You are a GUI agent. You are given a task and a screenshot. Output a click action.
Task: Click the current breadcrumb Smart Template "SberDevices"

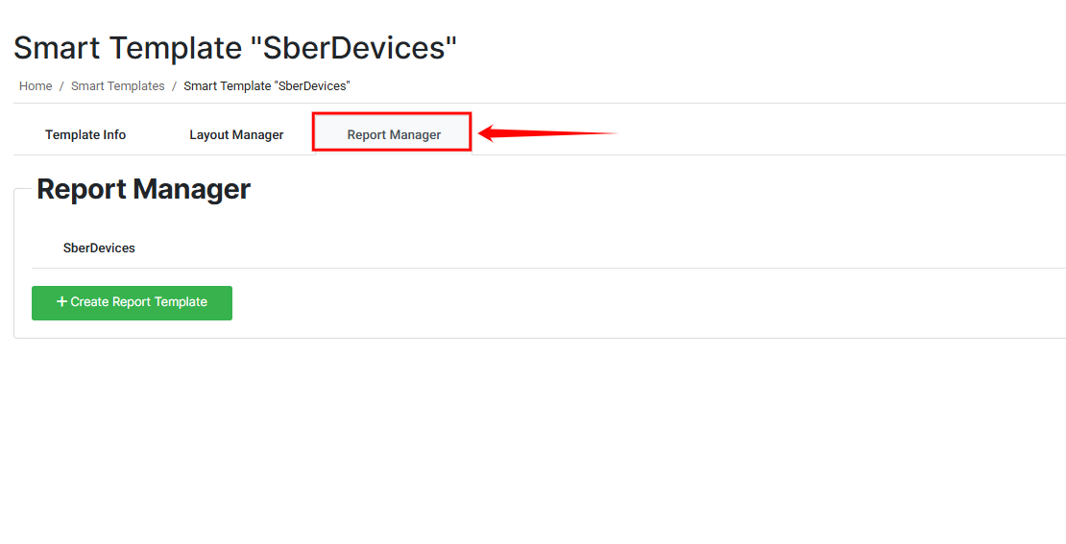266,86
